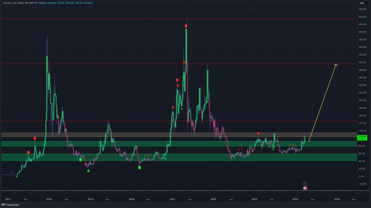
Task: Click the 2019 time axis label
Action: click(91, 199)
